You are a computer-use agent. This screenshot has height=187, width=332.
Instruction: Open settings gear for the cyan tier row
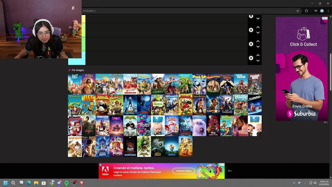[251, 58]
